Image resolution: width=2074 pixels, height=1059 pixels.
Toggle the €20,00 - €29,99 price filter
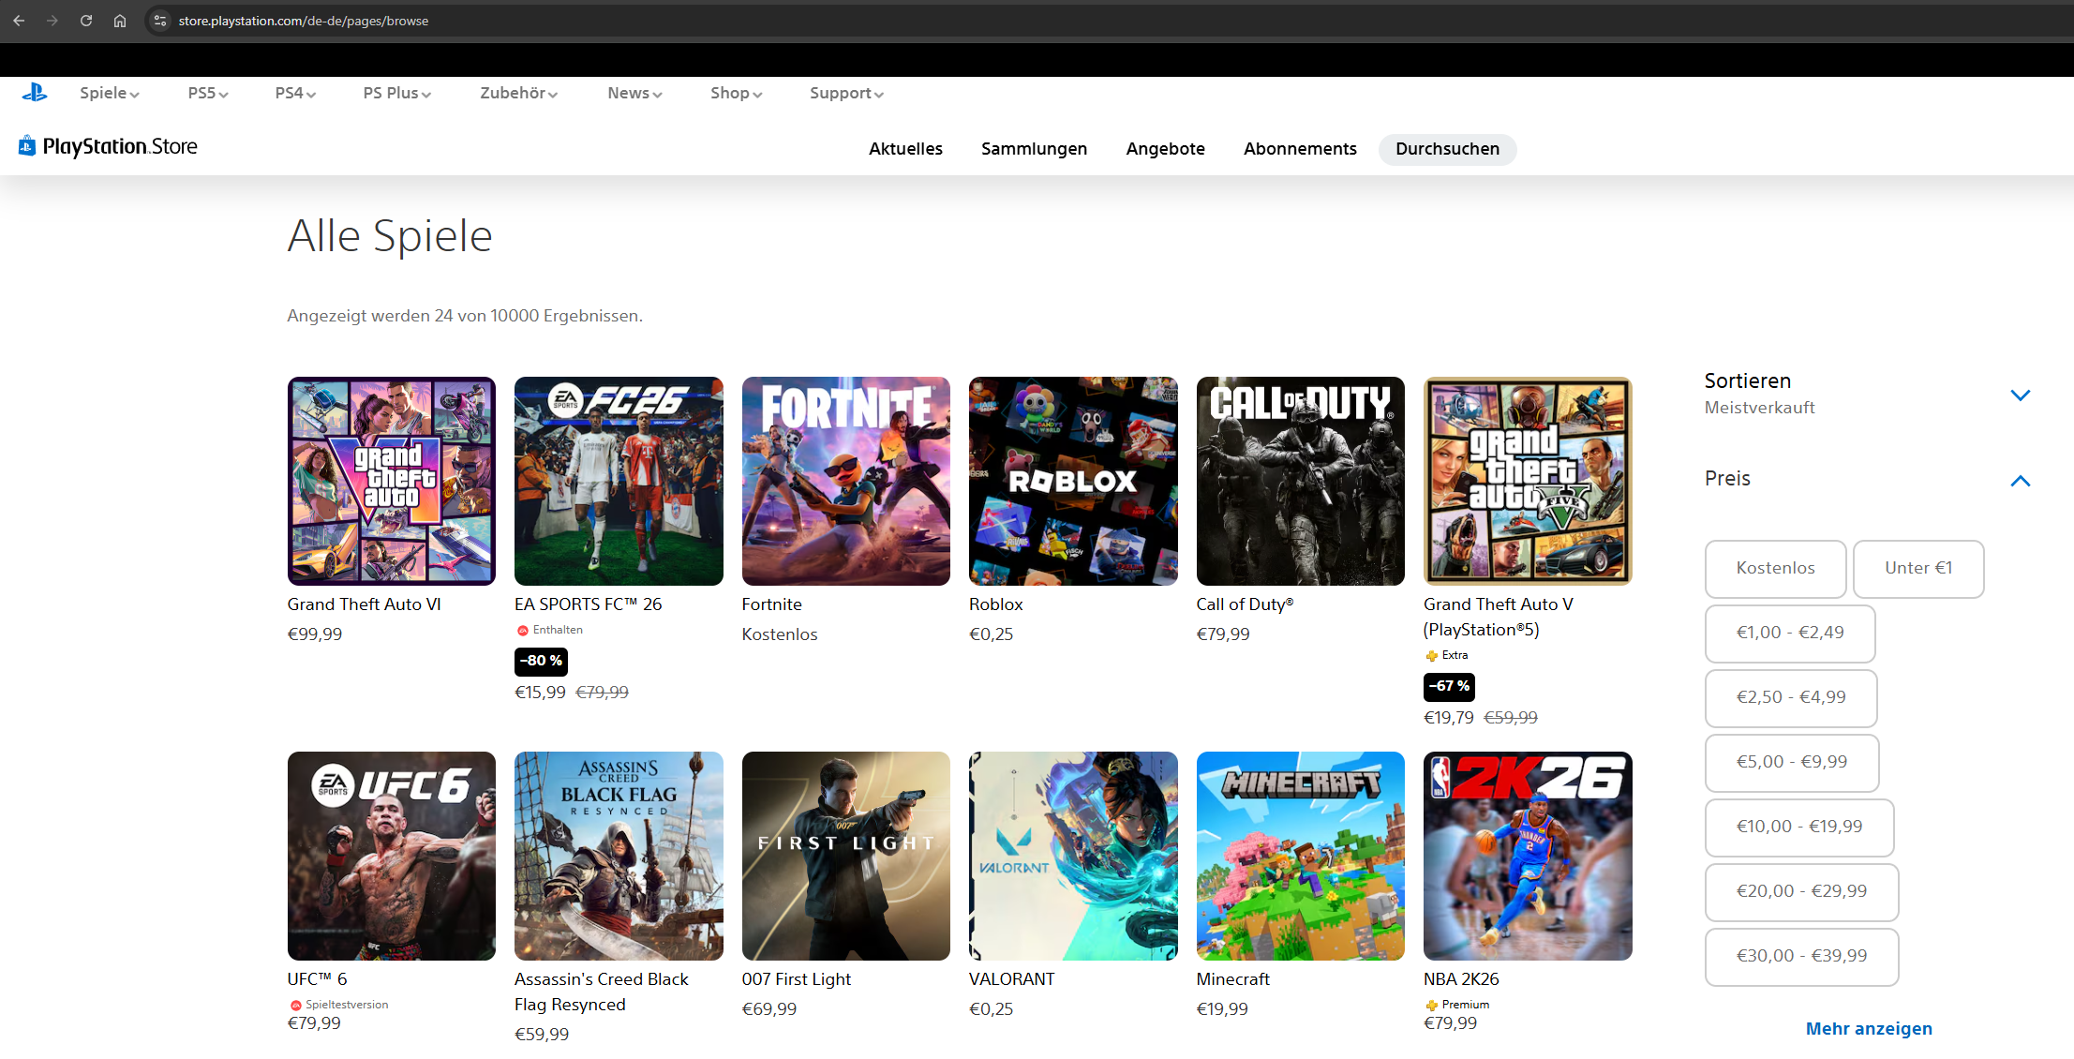pos(1801,892)
